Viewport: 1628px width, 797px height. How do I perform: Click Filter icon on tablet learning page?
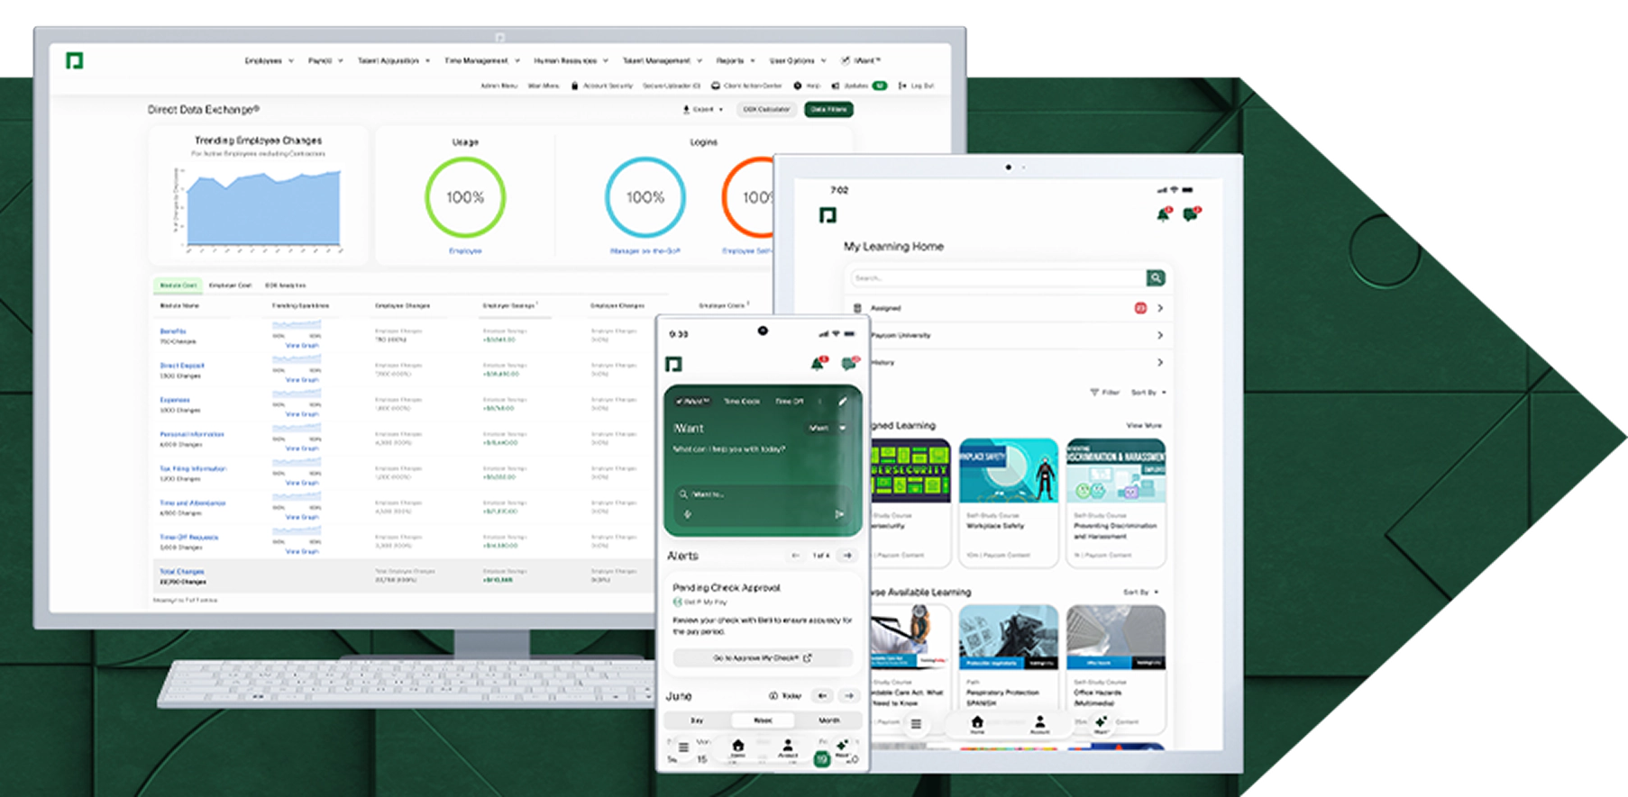pyautogui.click(x=1094, y=393)
